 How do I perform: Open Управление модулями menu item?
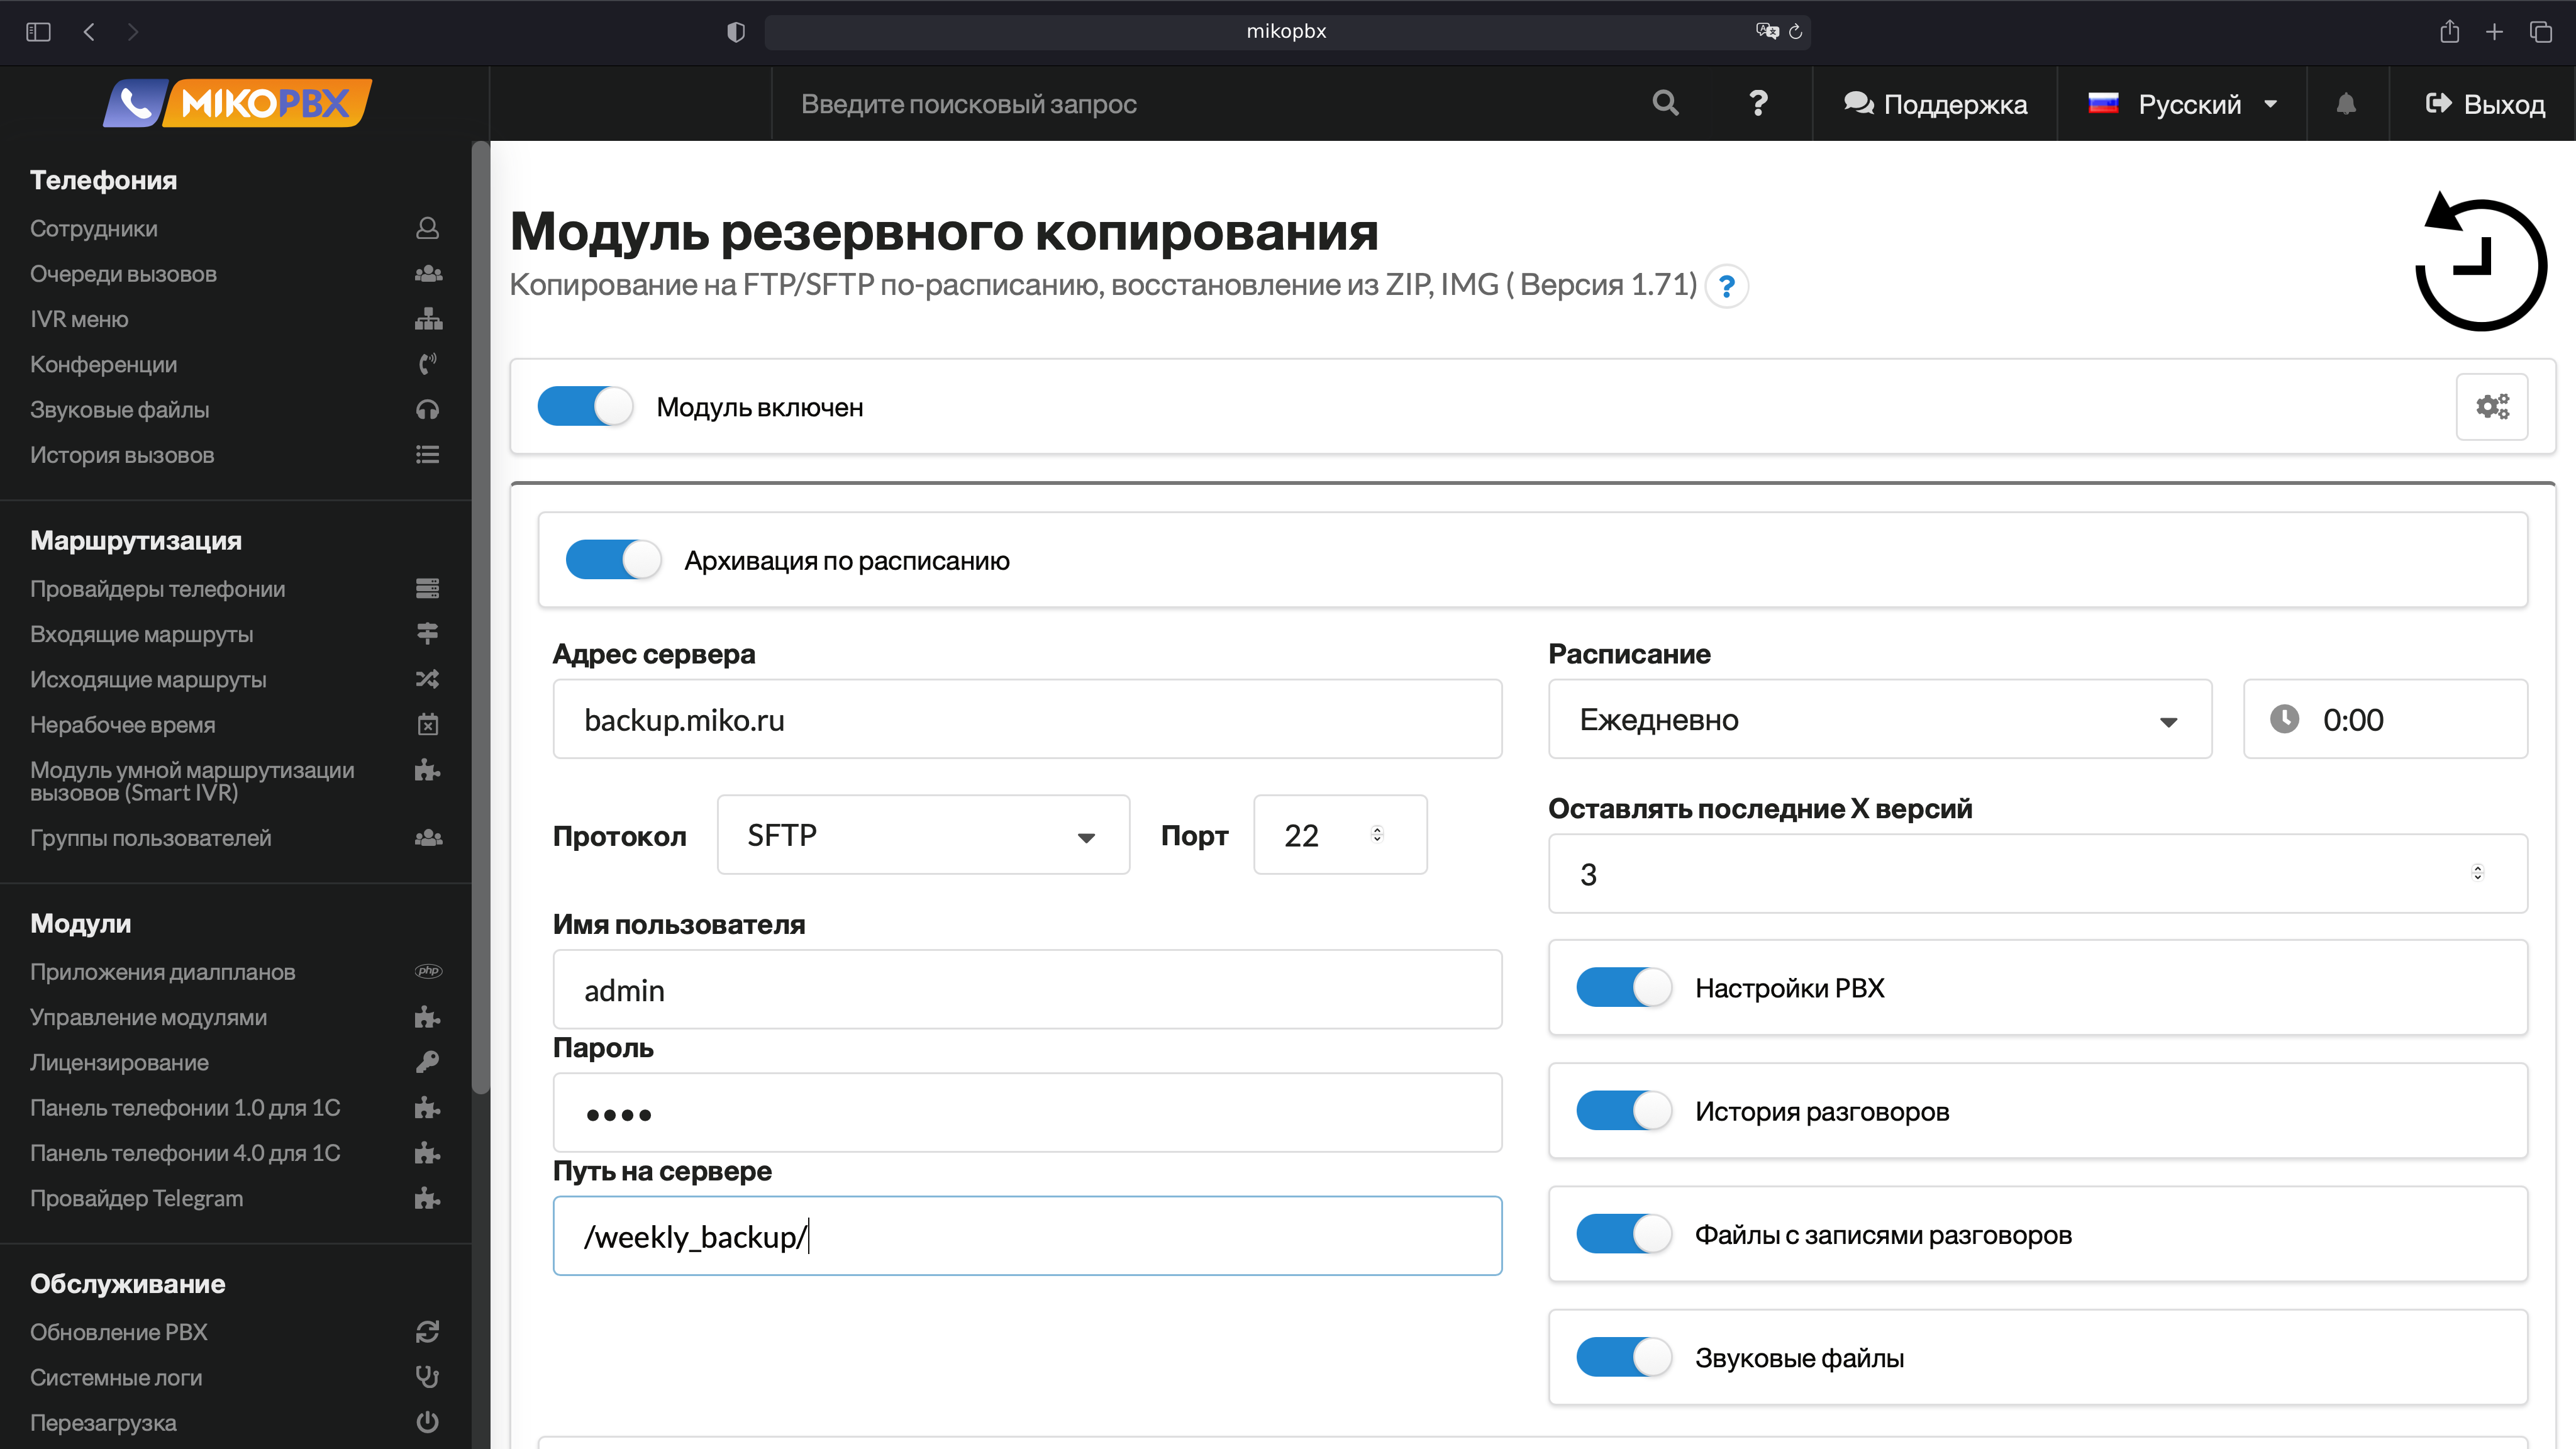click(148, 1016)
